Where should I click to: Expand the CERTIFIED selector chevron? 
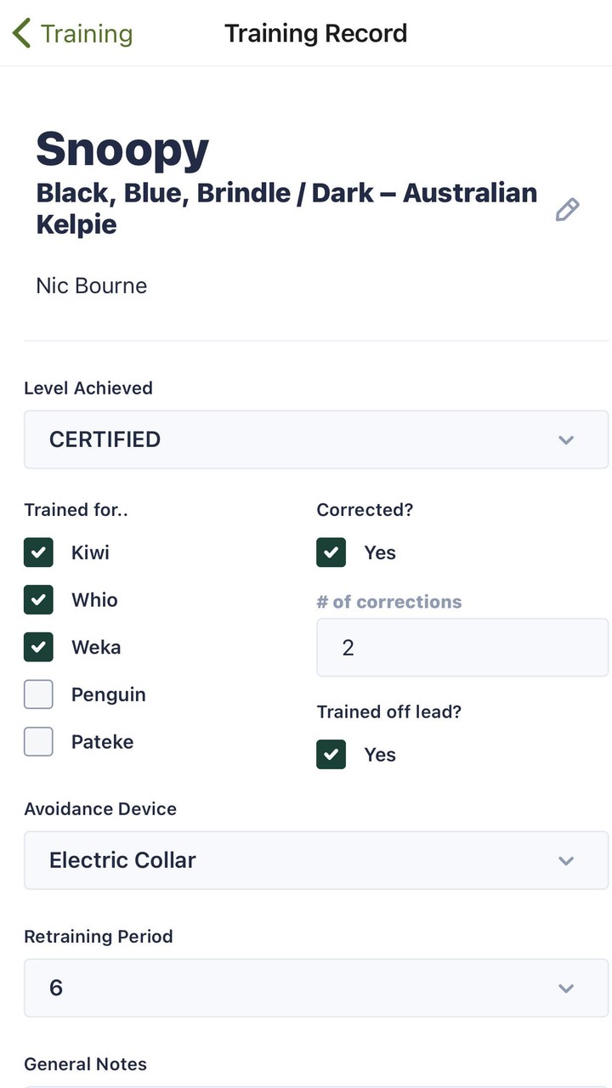tap(565, 439)
